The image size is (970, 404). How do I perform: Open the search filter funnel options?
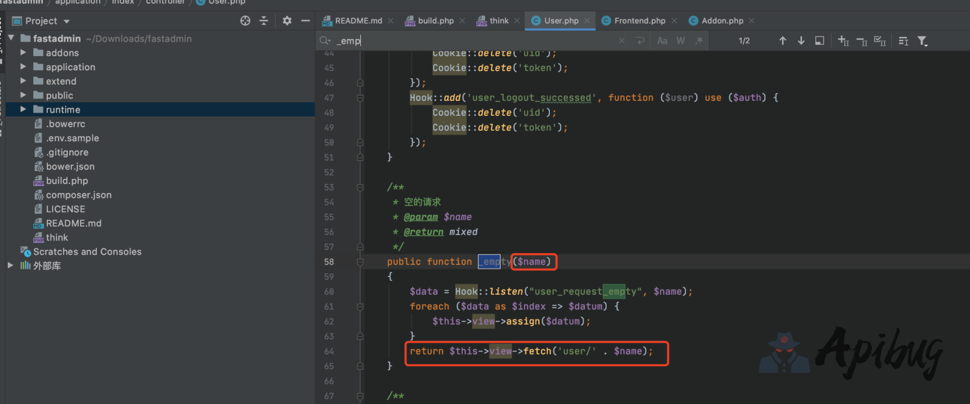point(922,40)
